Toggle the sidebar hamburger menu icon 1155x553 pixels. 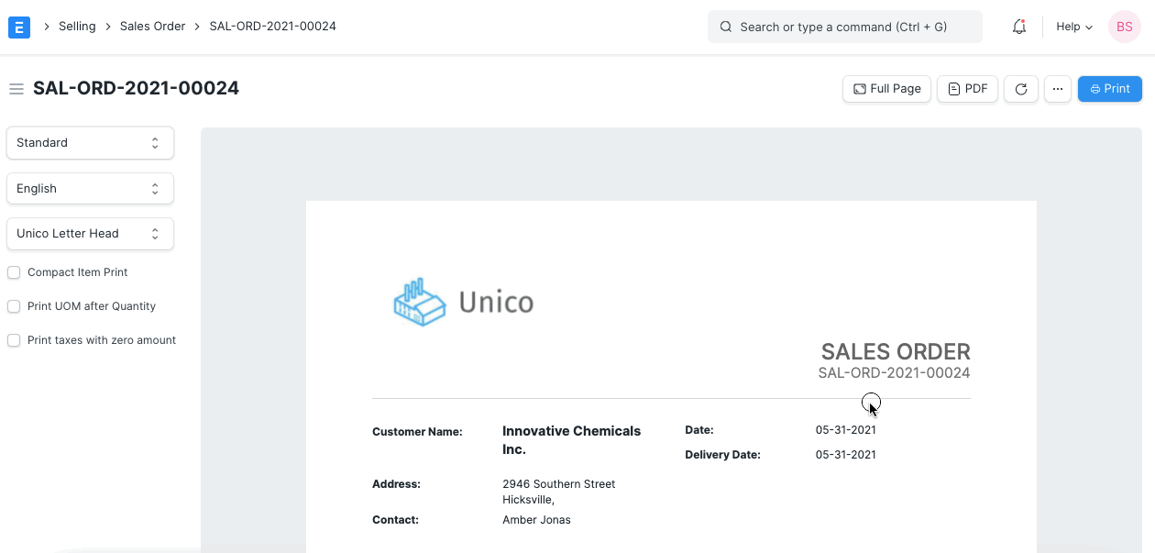16,89
